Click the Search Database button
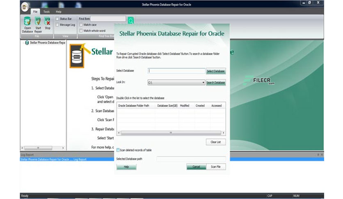 coord(216,82)
